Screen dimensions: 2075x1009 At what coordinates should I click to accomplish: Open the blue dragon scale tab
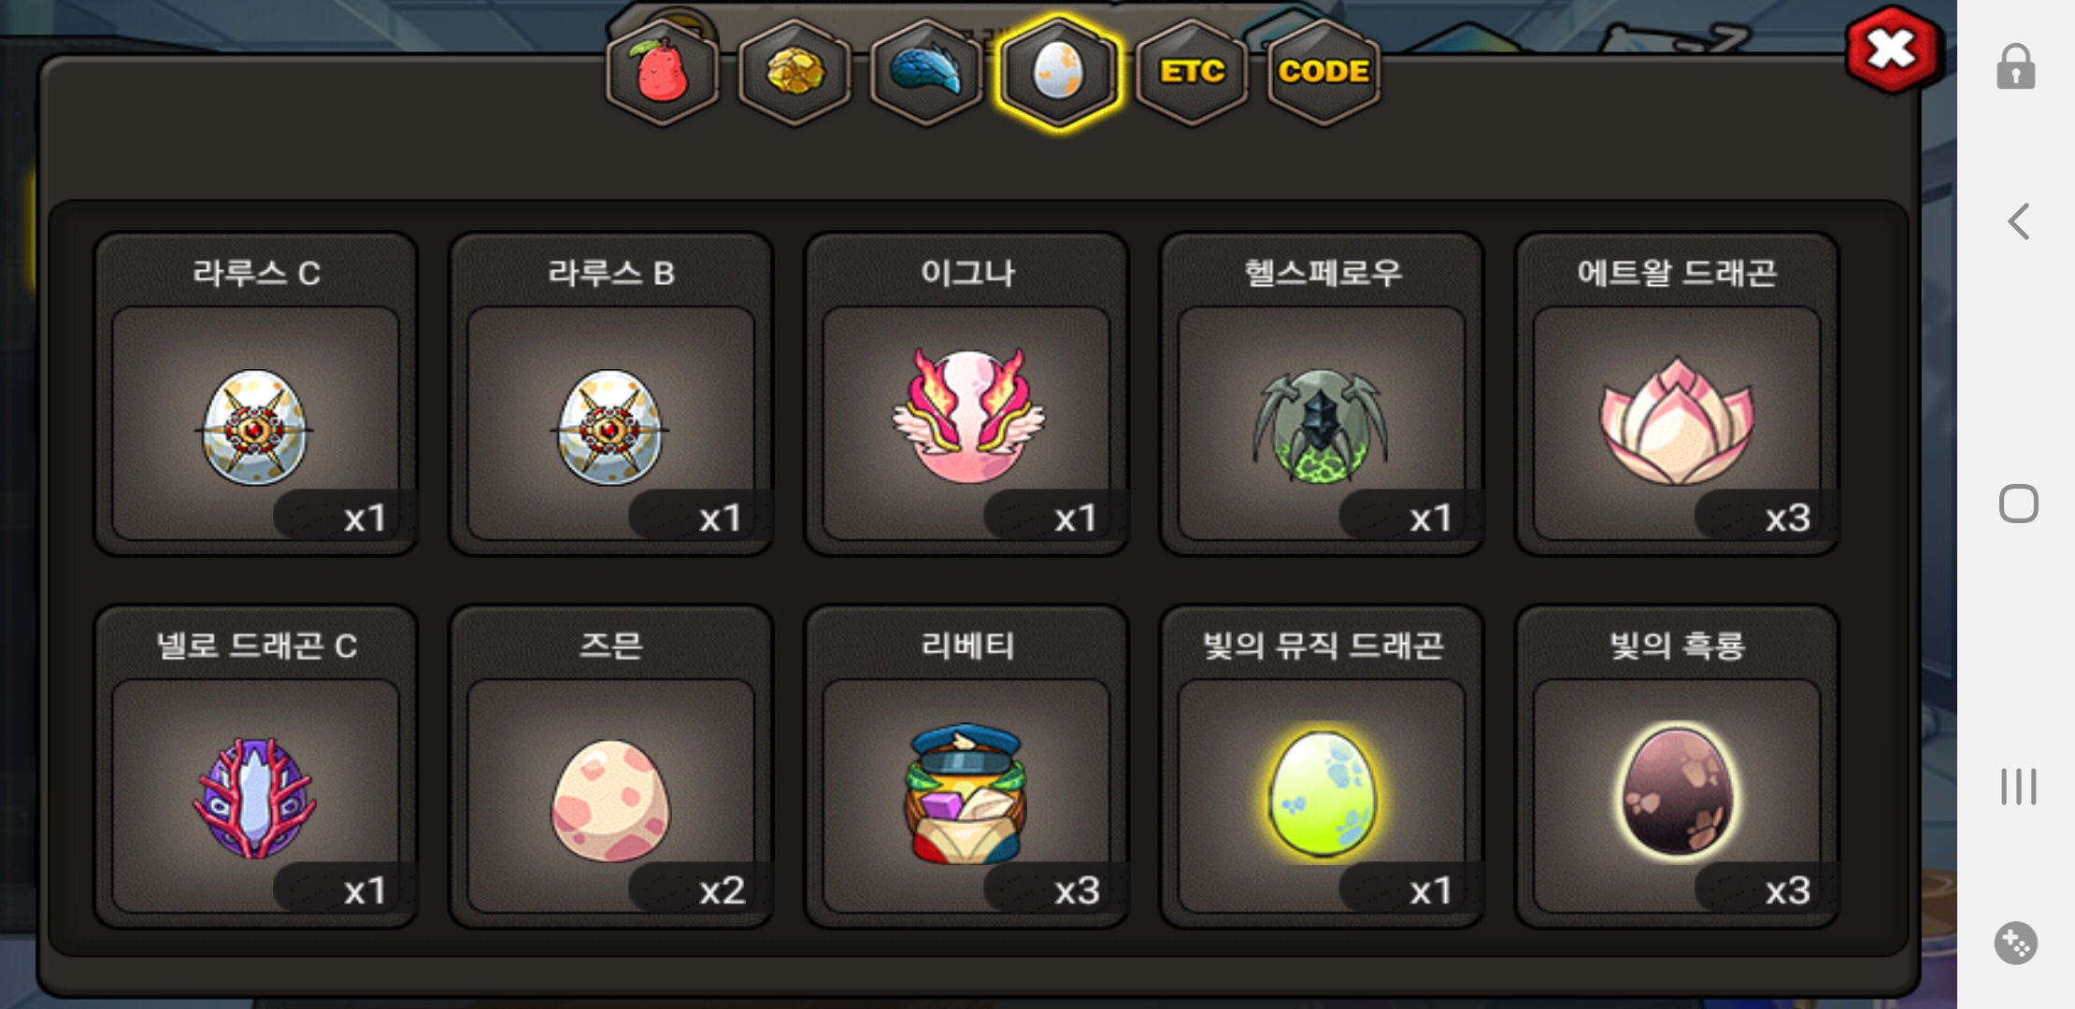click(926, 73)
